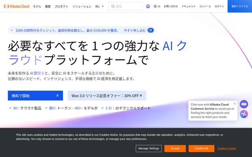Click the AI 開発者 highlighted link
Image resolution: width=252 pixels, height=157 pixels.
pos(37,73)
